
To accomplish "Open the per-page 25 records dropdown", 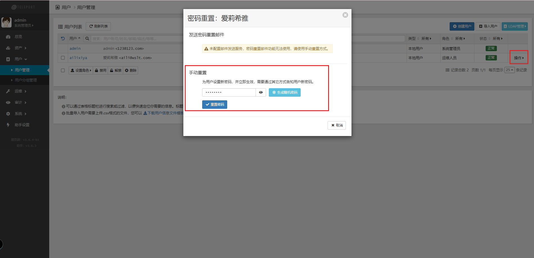I will (x=509, y=70).
